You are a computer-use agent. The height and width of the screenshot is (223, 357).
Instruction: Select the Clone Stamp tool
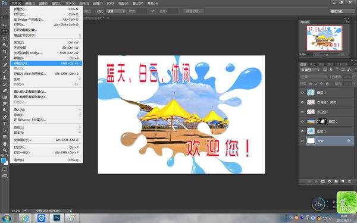point(5,77)
